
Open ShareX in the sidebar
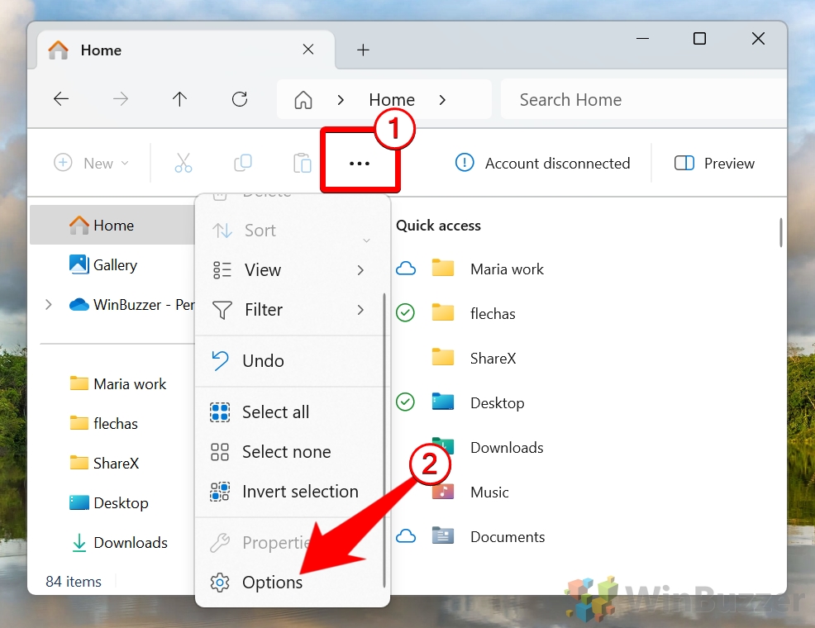click(104, 463)
